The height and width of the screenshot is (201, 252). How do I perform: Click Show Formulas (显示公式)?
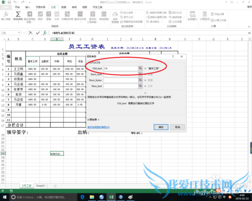click(175, 13)
